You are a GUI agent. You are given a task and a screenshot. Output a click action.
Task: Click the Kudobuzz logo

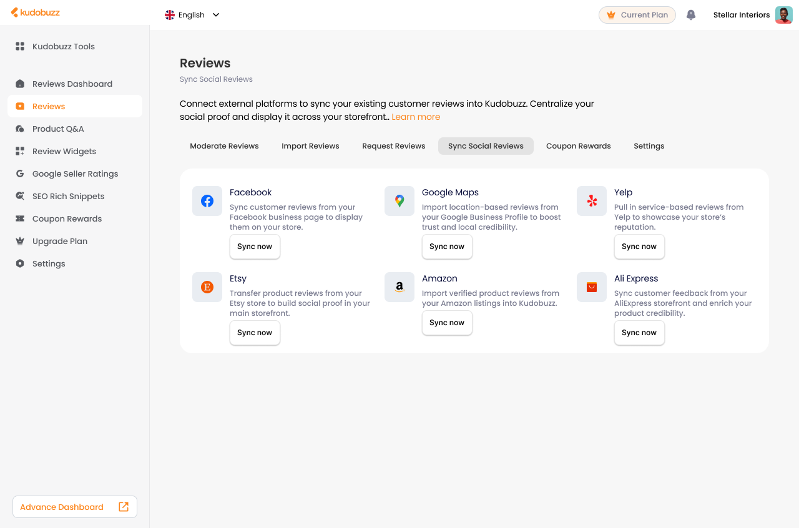tap(36, 12)
